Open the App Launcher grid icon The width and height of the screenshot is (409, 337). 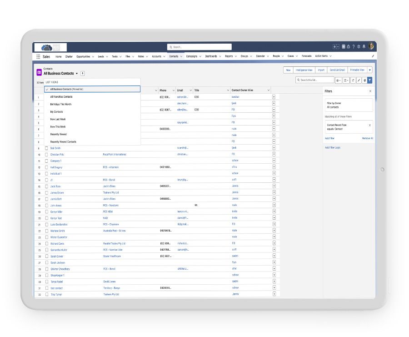pos(38,56)
